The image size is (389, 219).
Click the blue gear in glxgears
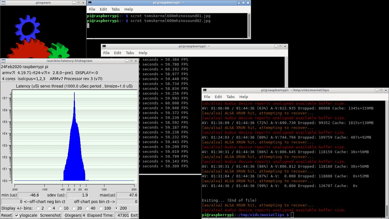[27, 29]
